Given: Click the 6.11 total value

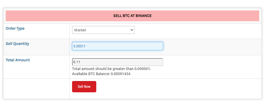Looking at the screenshot, I should point(77,62).
